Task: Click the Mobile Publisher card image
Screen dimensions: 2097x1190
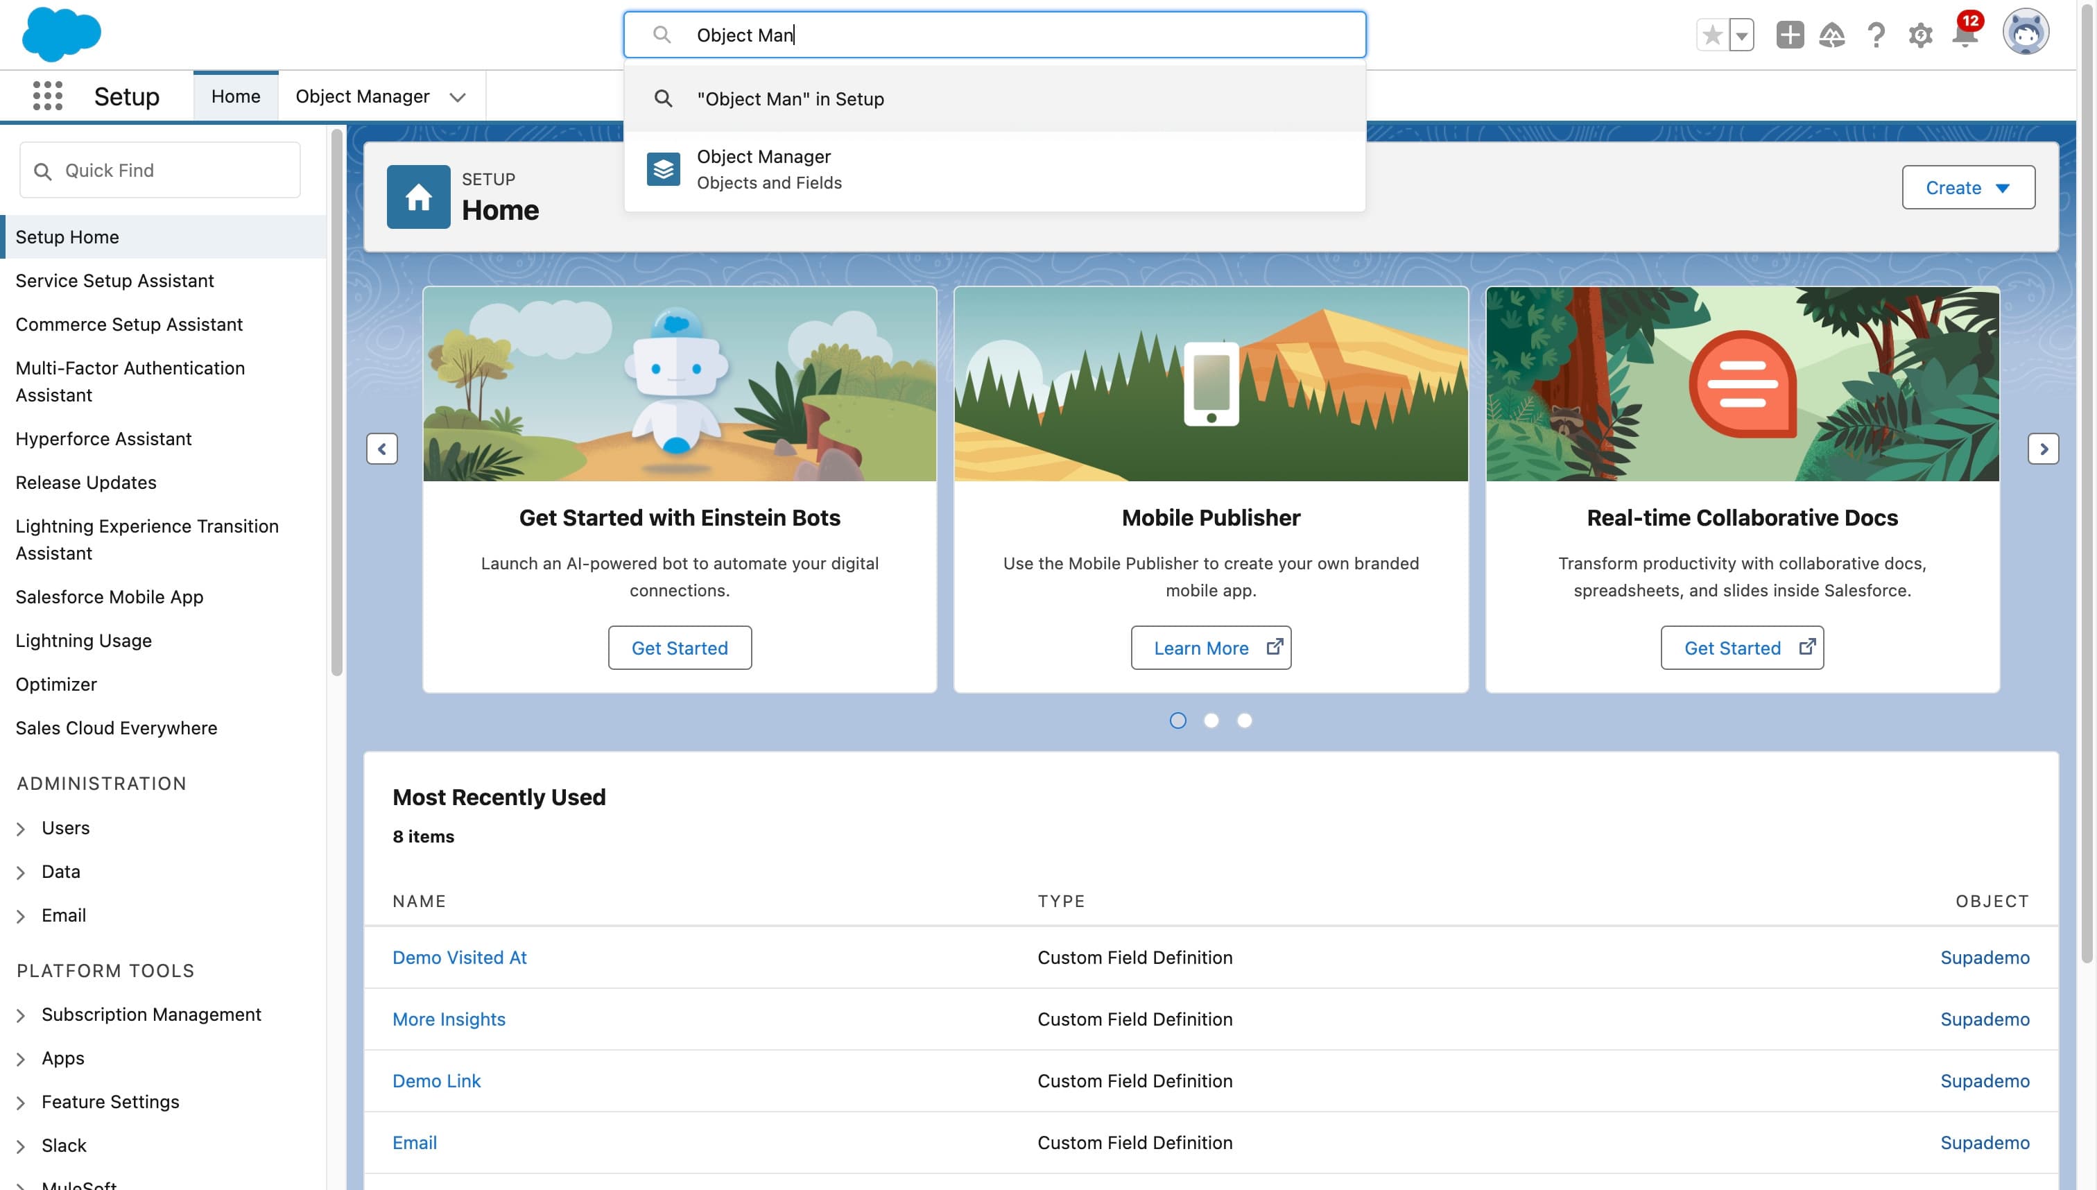Action: 1210,383
